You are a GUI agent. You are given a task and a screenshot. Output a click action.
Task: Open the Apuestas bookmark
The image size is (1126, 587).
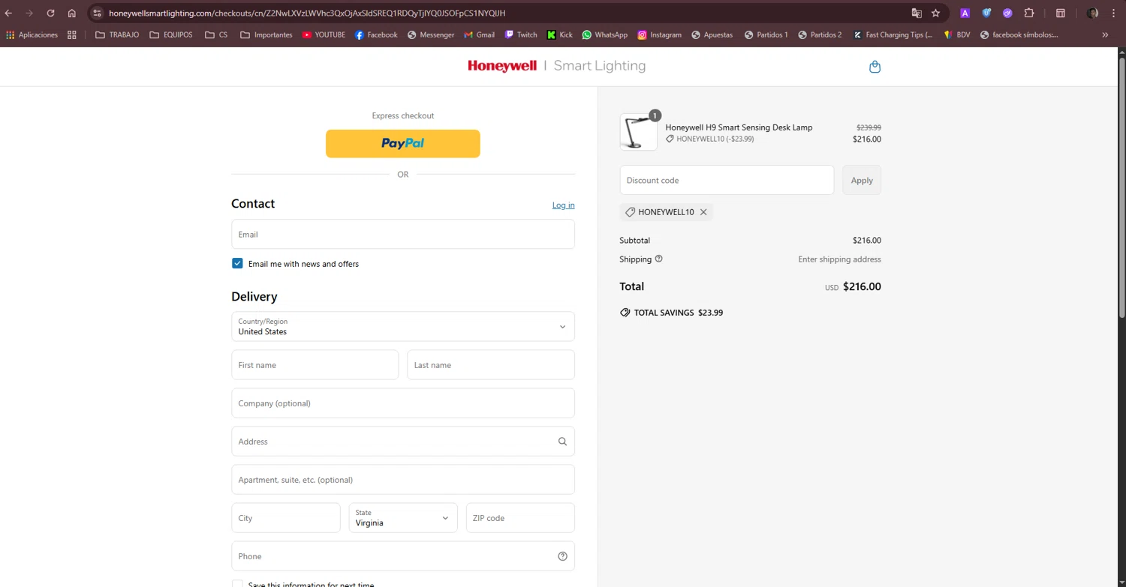712,34
